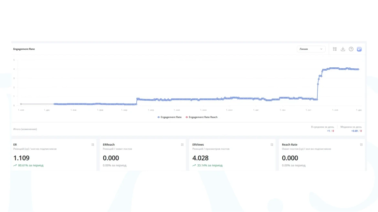Download the Engagement Rate chart

(x=343, y=49)
